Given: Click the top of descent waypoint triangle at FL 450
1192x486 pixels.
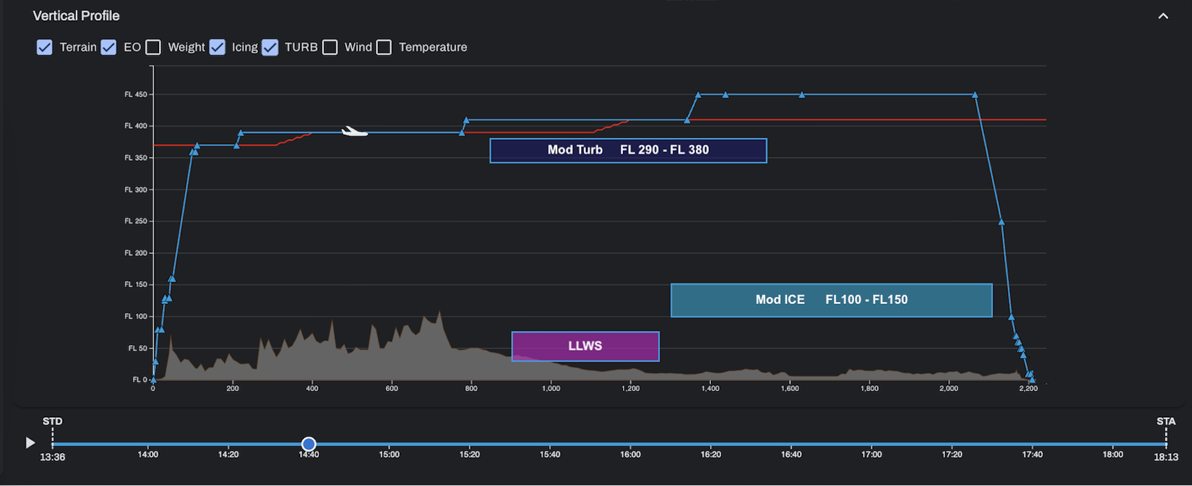Looking at the screenshot, I should [x=975, y=95].
